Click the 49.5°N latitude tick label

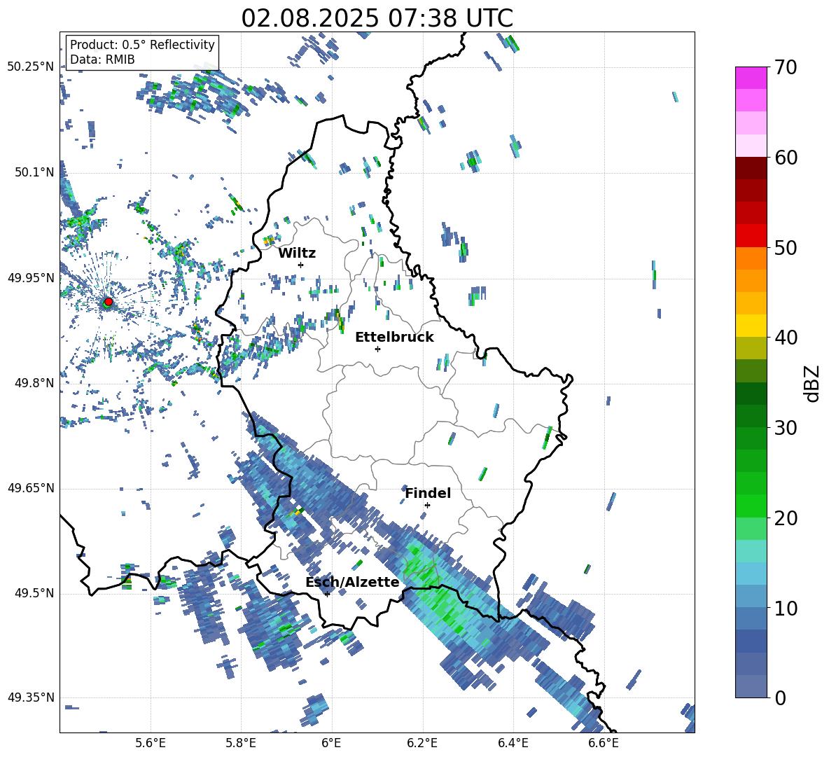(34, 594)
